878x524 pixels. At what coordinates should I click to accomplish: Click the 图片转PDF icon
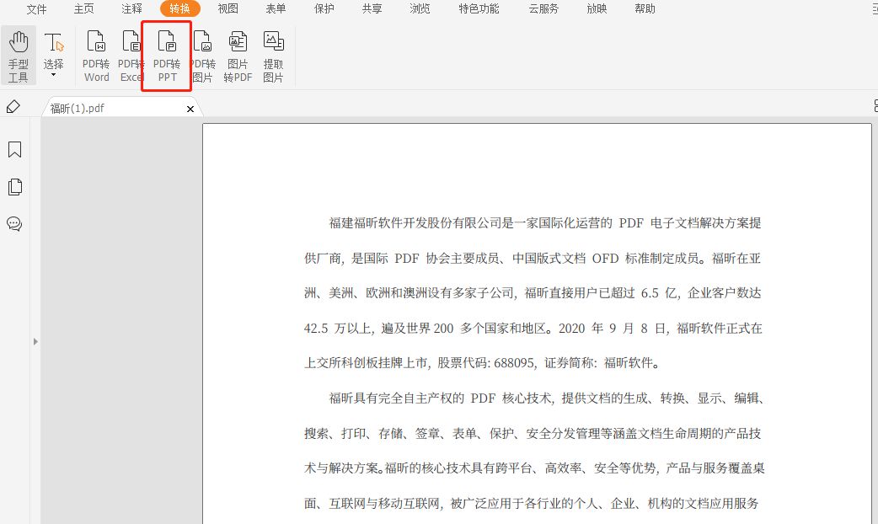pos(237,54)
